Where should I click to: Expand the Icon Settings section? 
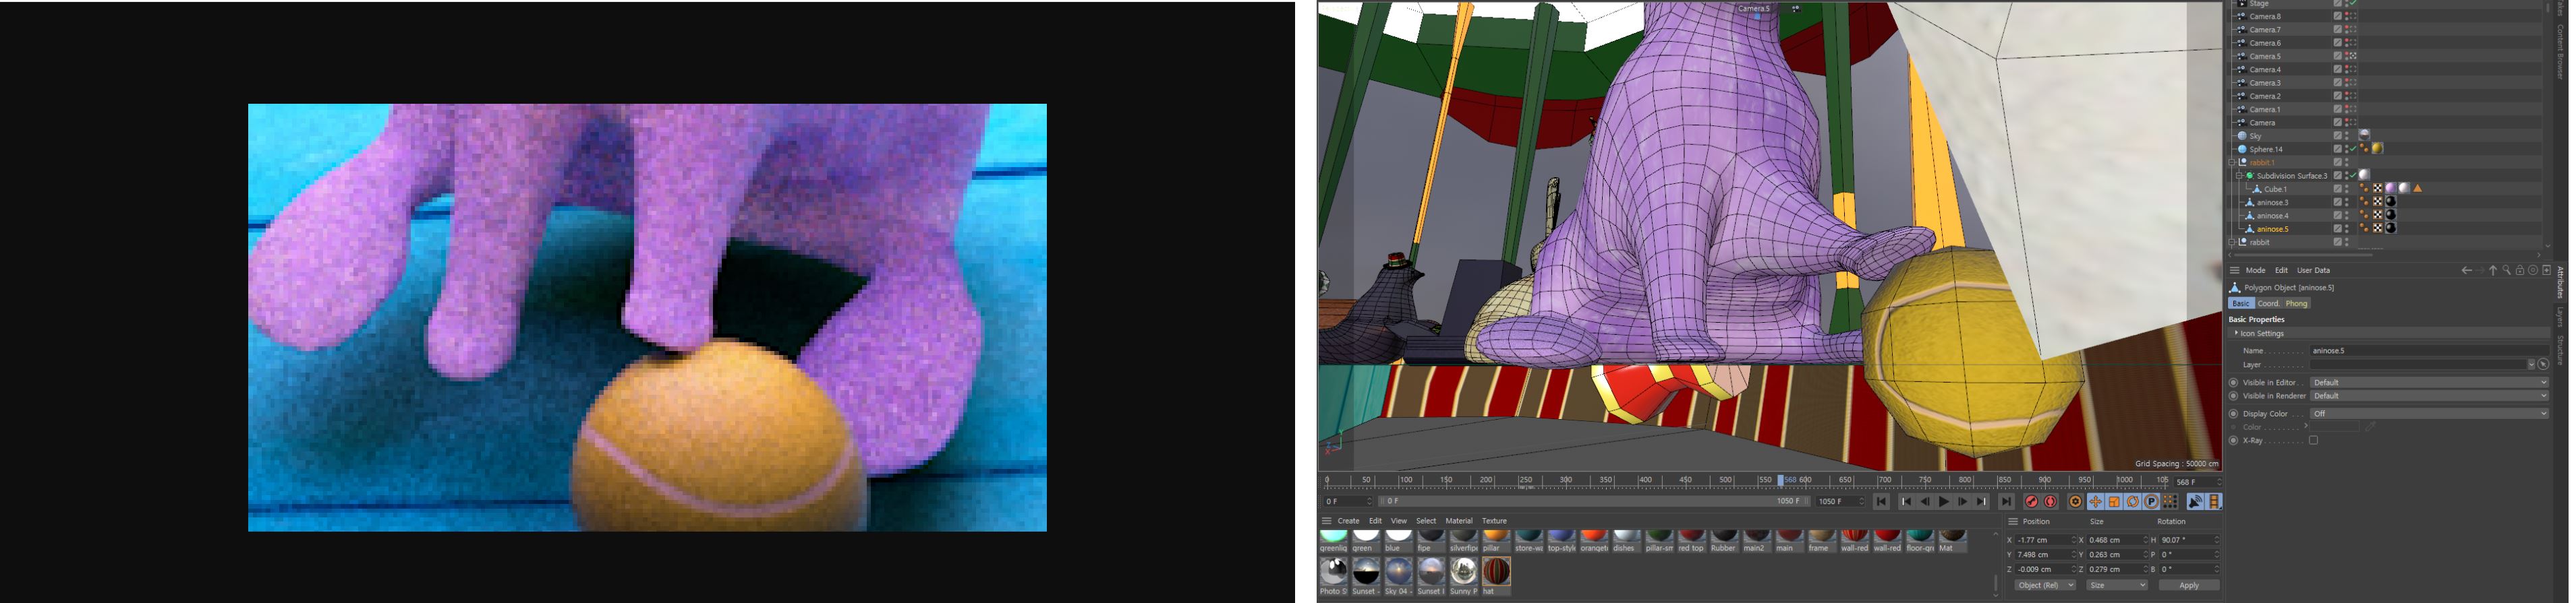click(2237, 334)
